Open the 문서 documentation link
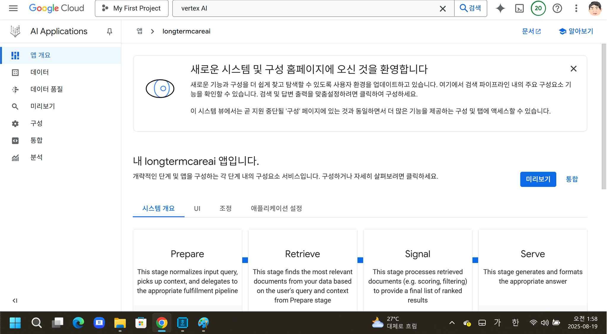 tap(531, 31)
